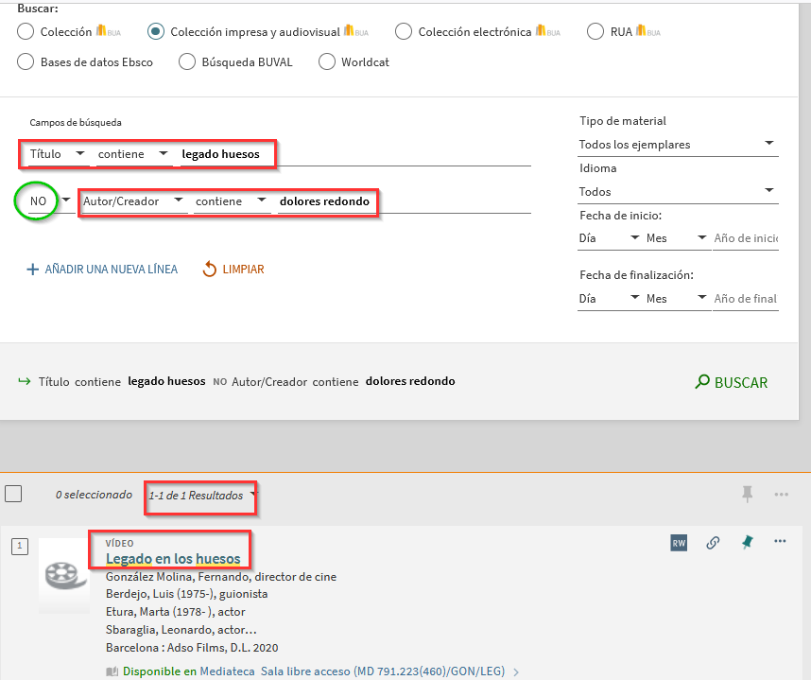Select the Colección radio button

[26, 32]
